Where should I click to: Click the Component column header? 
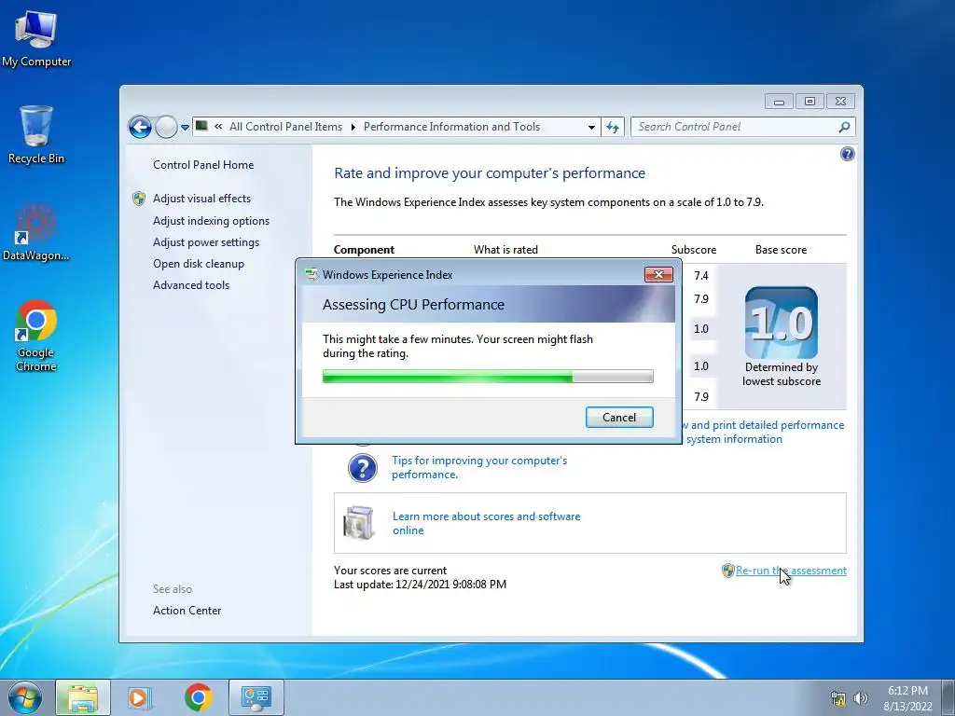365,250
